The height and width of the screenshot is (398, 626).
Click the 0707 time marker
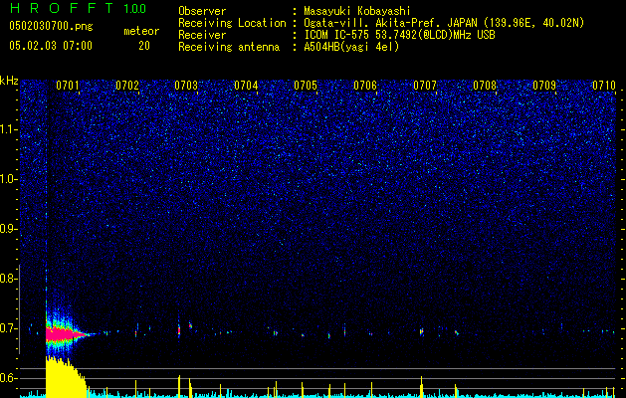[425, 85]
